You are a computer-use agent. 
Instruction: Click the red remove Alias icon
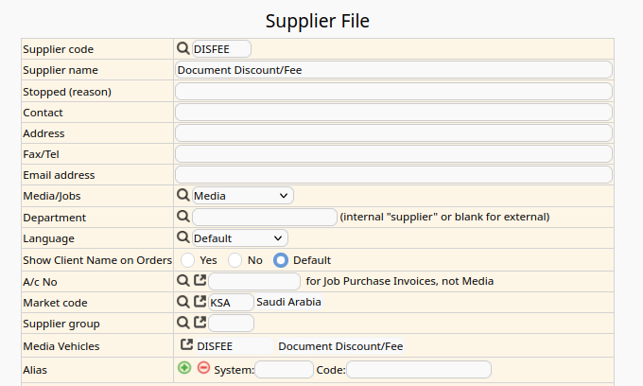click(203, 368)
